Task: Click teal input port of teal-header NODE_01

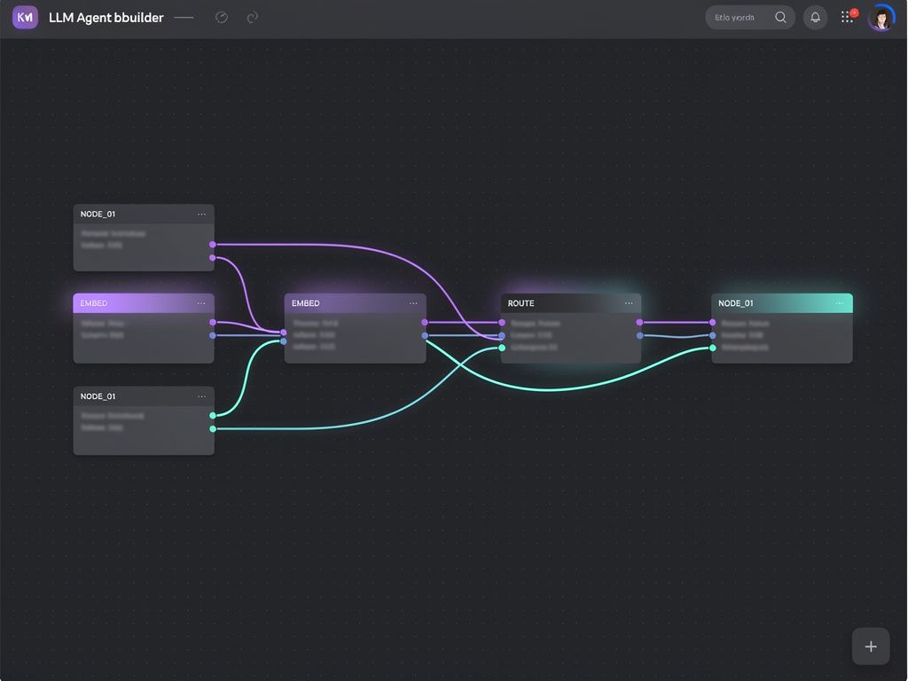Action: 712,348
